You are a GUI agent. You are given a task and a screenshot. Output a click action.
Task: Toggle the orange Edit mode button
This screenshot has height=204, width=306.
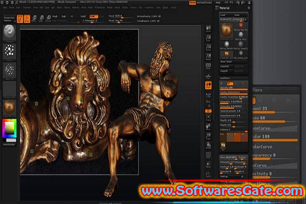coord(20,19)
